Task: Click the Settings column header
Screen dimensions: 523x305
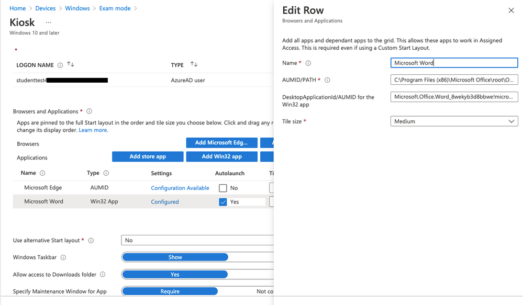Action: (x=161, y=173)
